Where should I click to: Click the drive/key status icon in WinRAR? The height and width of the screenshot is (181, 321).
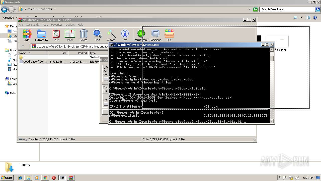(x=23, y=139)
